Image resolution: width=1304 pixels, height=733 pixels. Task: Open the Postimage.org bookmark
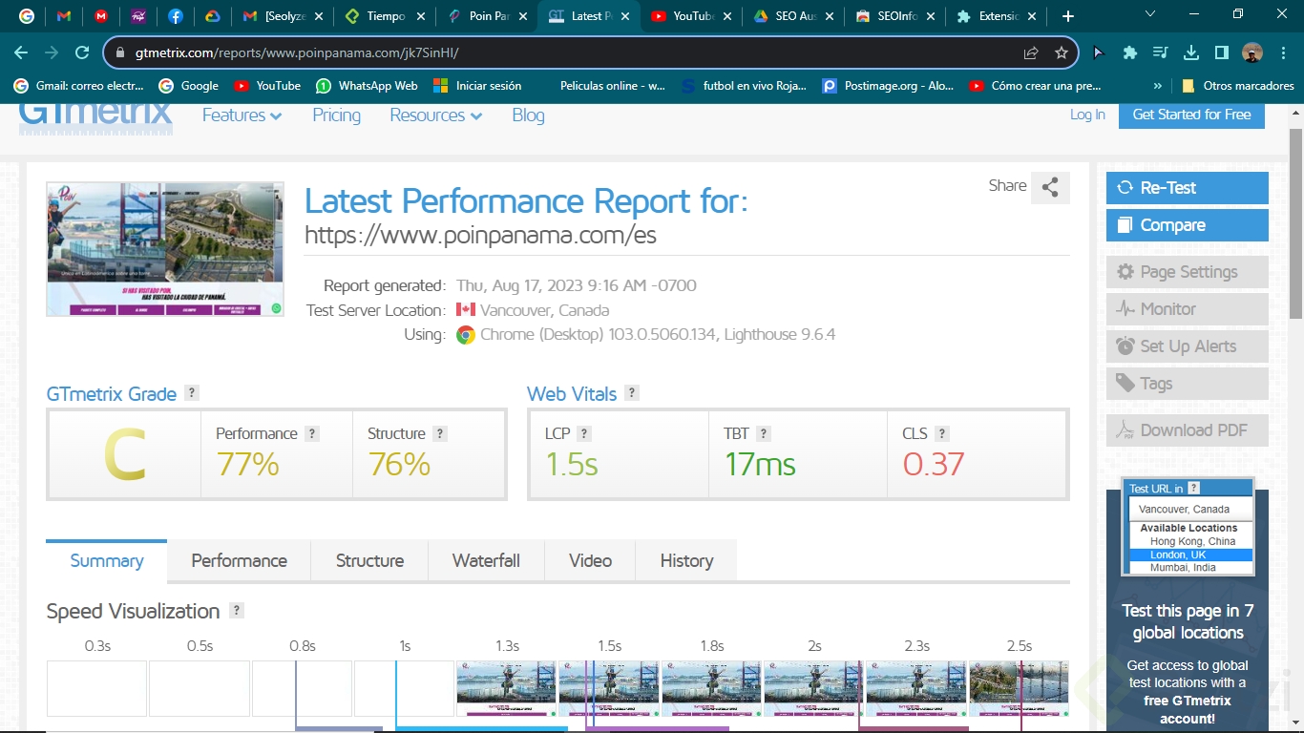[887, 86]
